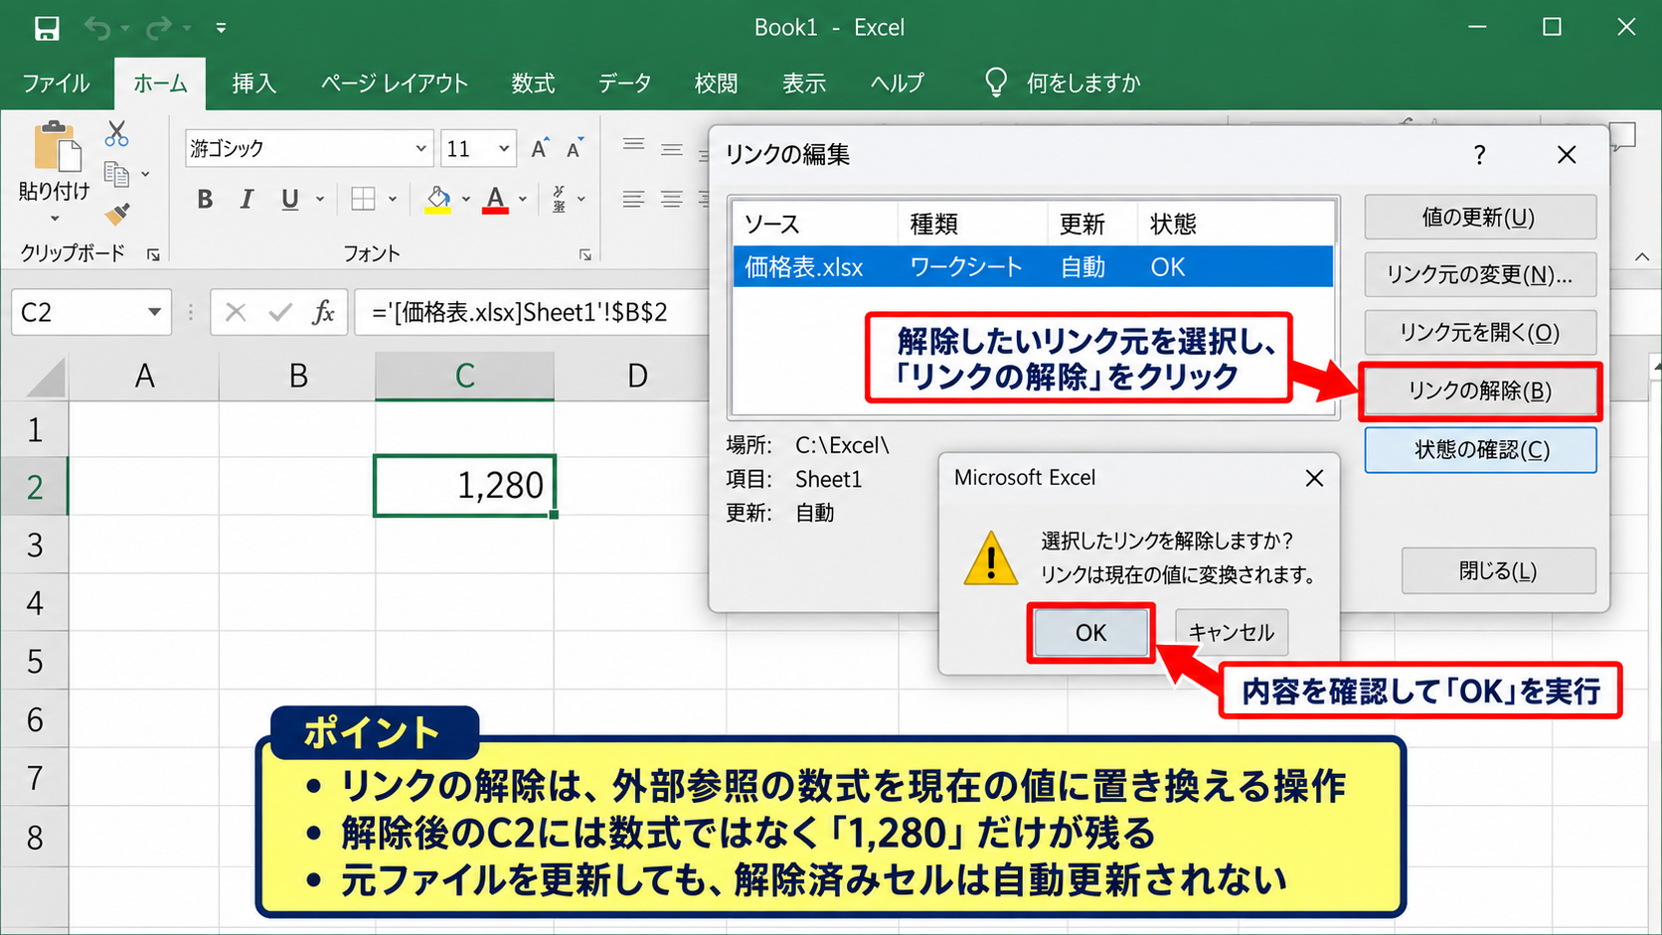The height and width of the screenshot is (935, 1662).
Task: Toggle Underline formatting
Action: point(289,200)
